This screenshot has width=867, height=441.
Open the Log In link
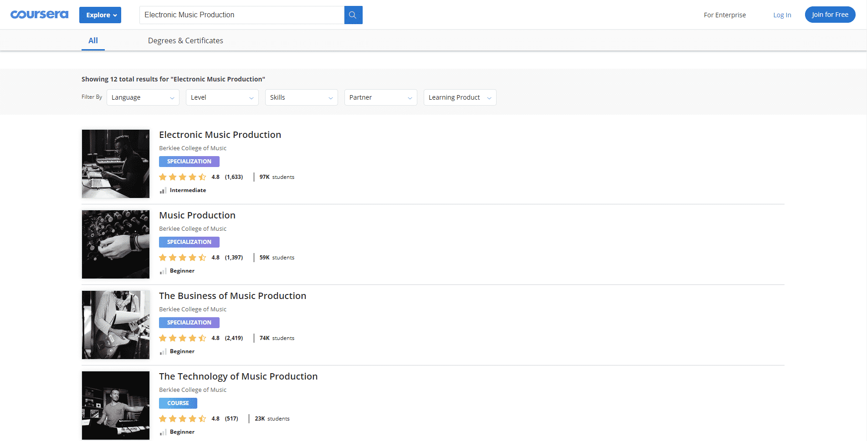pos(782,15)
